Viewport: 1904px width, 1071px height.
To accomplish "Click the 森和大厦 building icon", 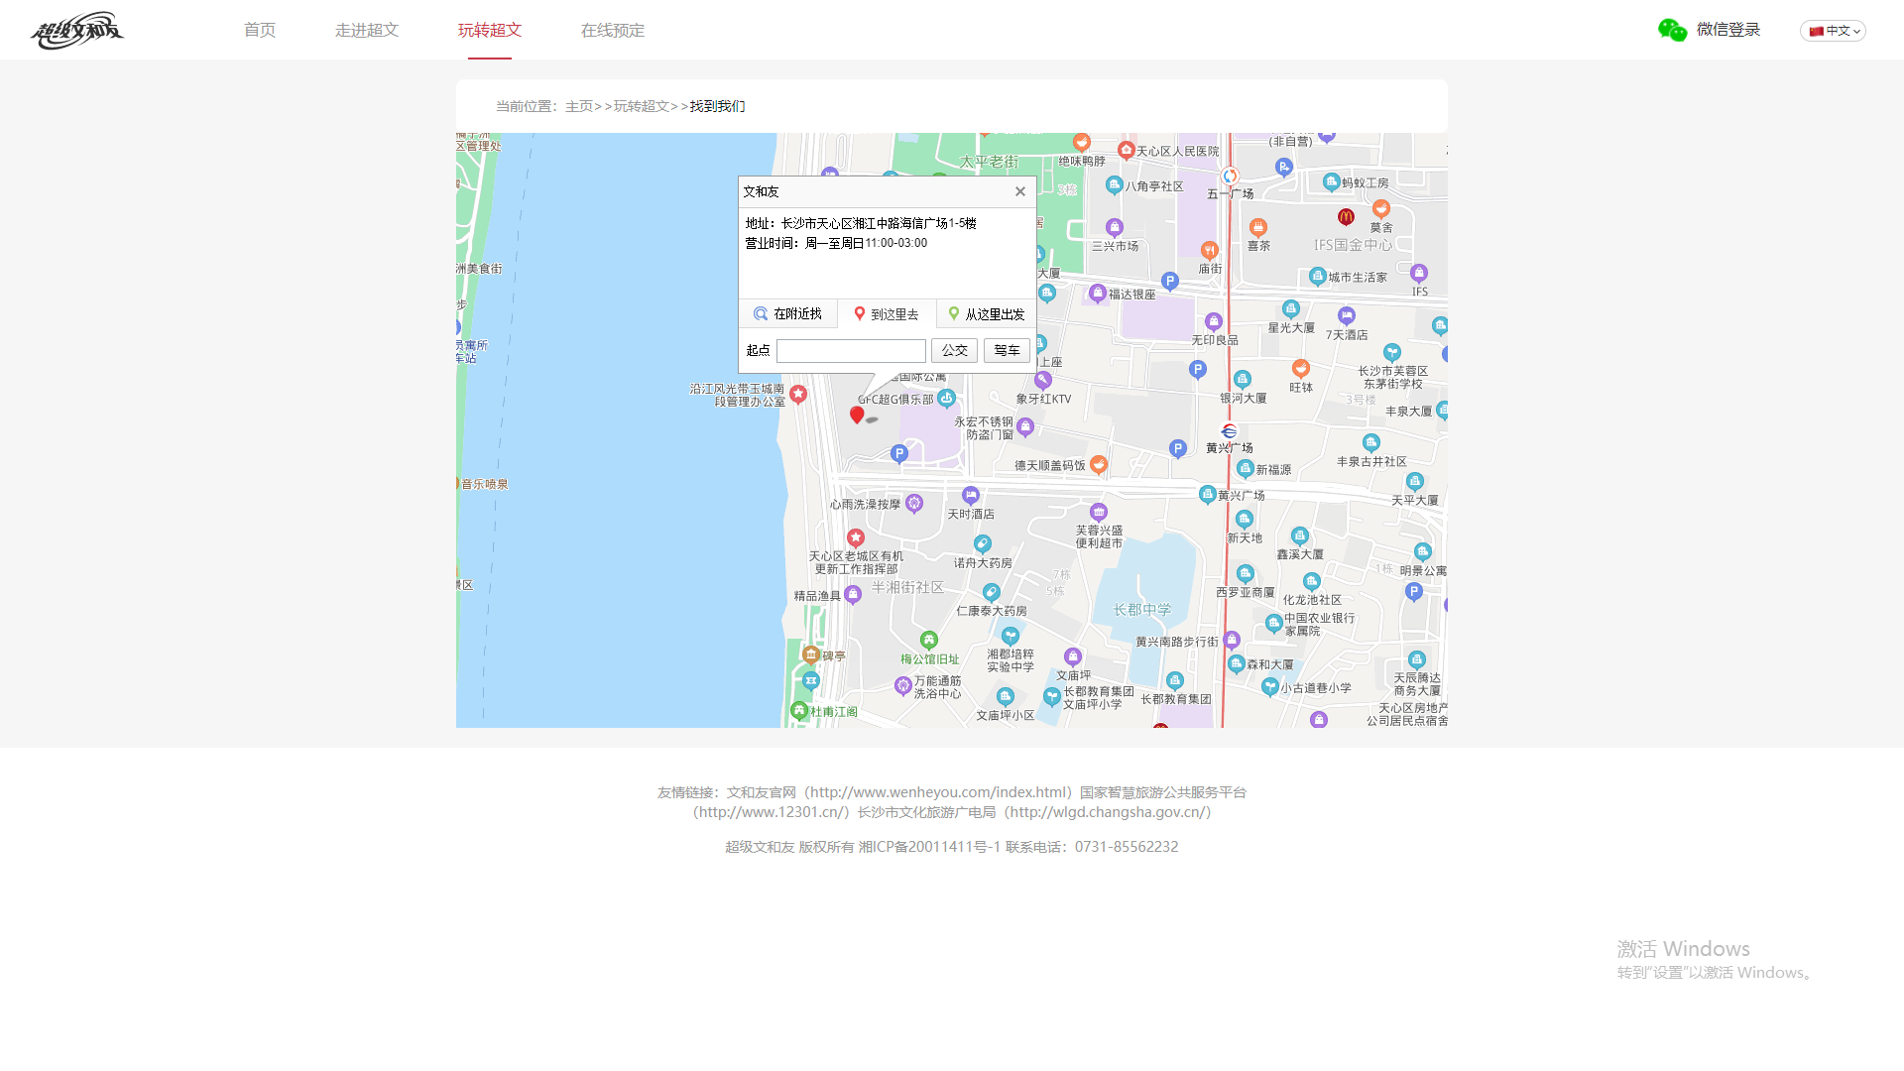I will coord(1237,664).
